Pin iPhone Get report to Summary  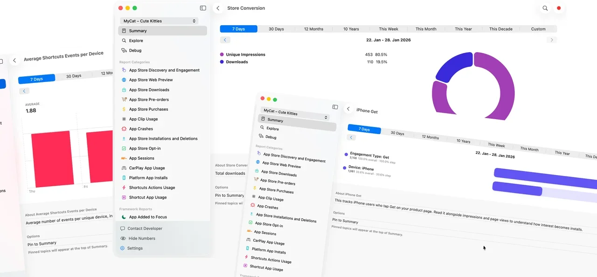[345, 221]
